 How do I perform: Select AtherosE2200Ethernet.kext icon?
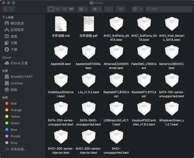(x=116, y=52)
